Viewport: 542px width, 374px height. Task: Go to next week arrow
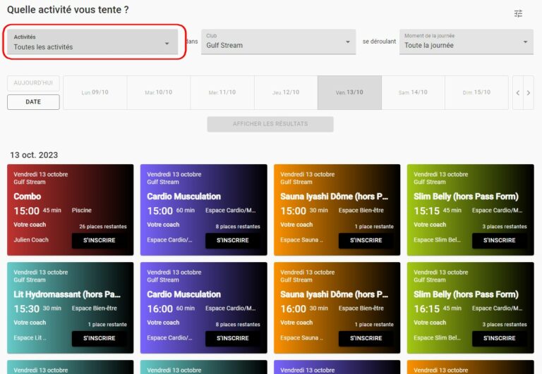(529, 92)
